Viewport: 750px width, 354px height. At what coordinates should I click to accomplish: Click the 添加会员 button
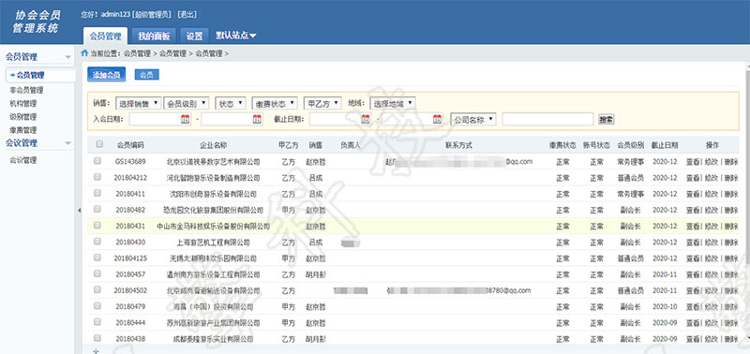pyautogui.click(x=106, y=75)
